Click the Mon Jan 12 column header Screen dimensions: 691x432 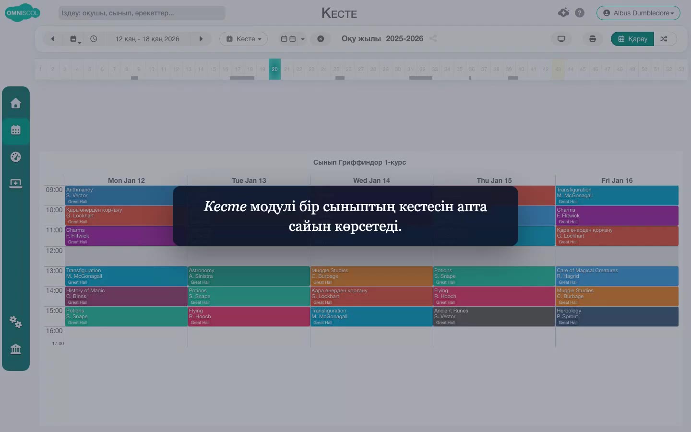(x=126, y=180)
